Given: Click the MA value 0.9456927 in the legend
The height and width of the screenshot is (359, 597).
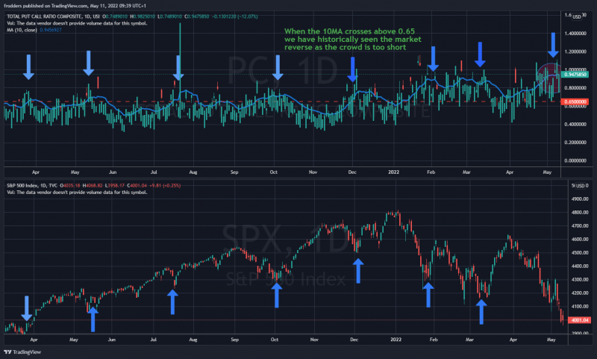Looking at the screenshot, I should point(51,30).
